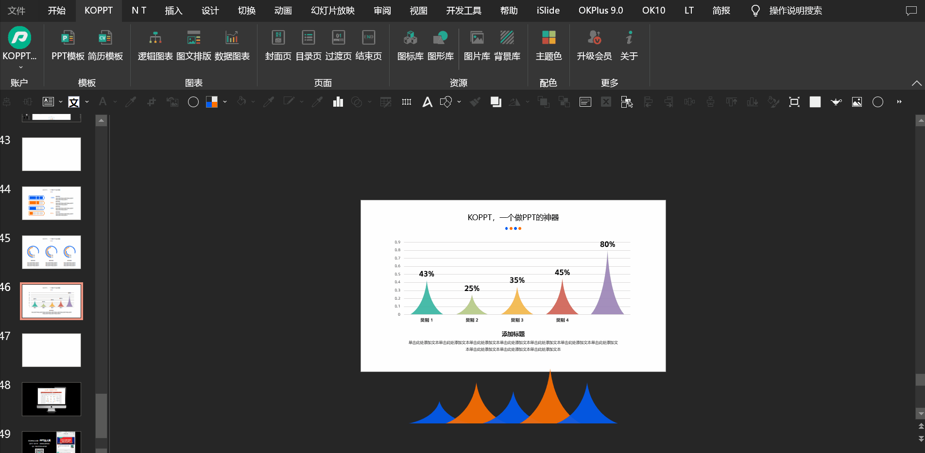The image size is (925, 453).
Task: Insert a 目录页 contents page
Action: tap(308, 45)
